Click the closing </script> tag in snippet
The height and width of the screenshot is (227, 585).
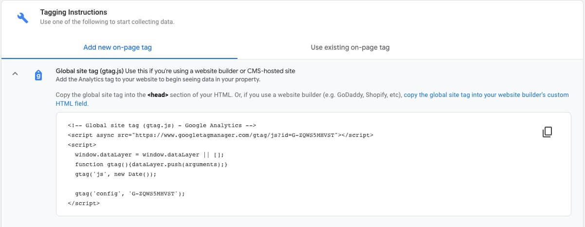[84, 203]
